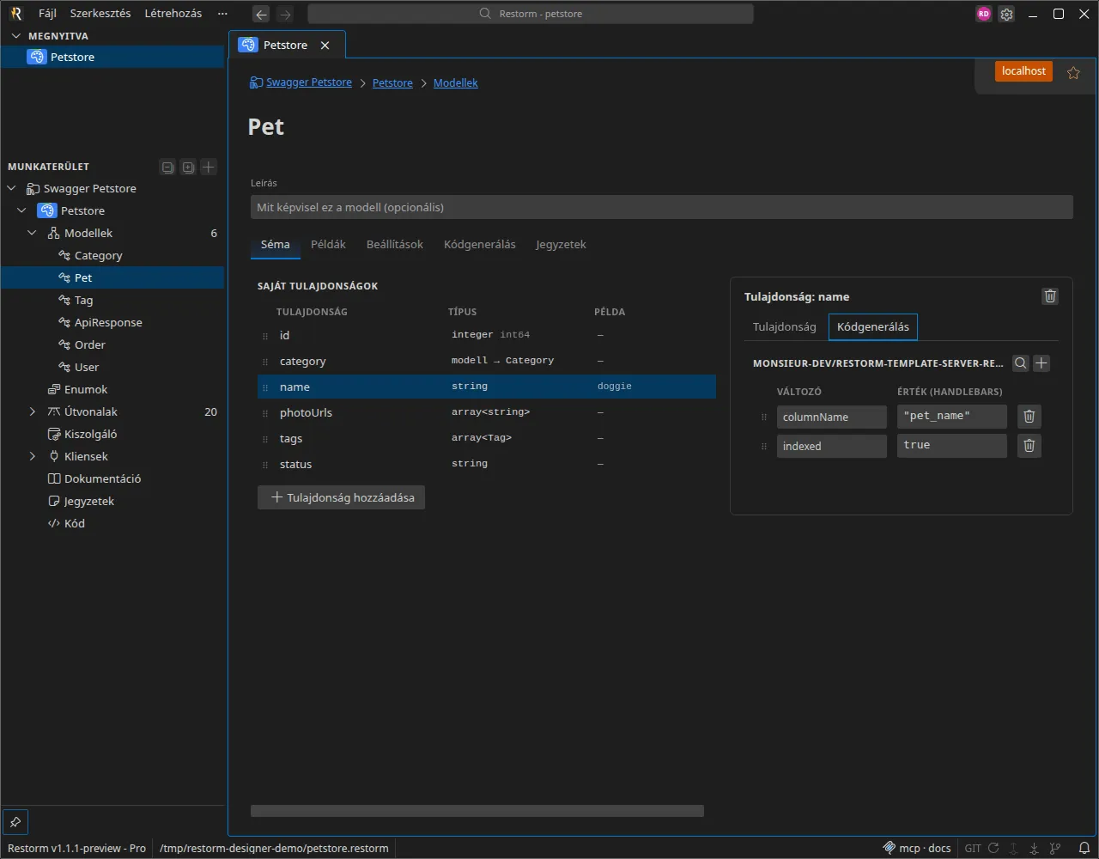
Task: Click the horizontal scrollbar below the schema
Action: click(x=477, y=811)
